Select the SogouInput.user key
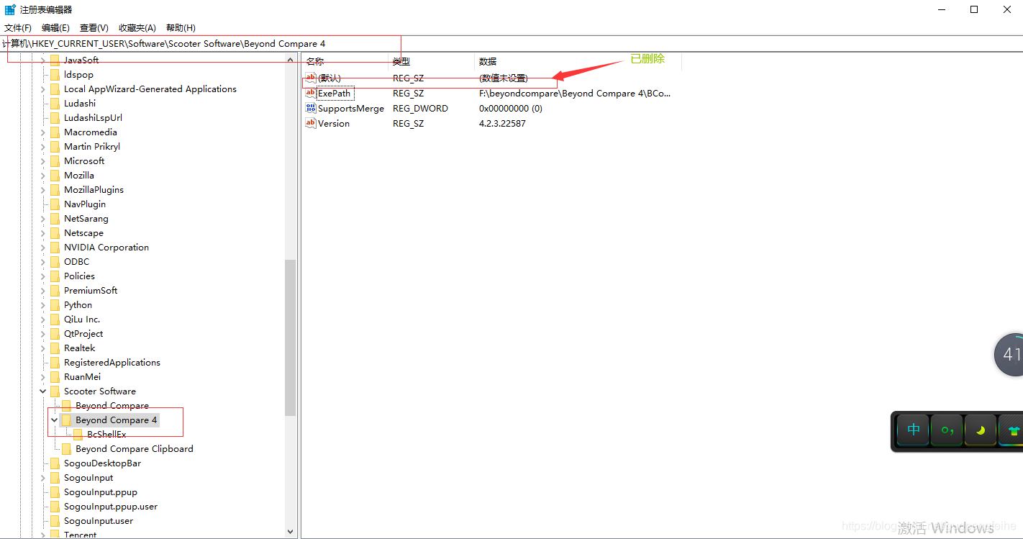The width and height of the screenshot is (1023, 539). [x=98, y=521]
